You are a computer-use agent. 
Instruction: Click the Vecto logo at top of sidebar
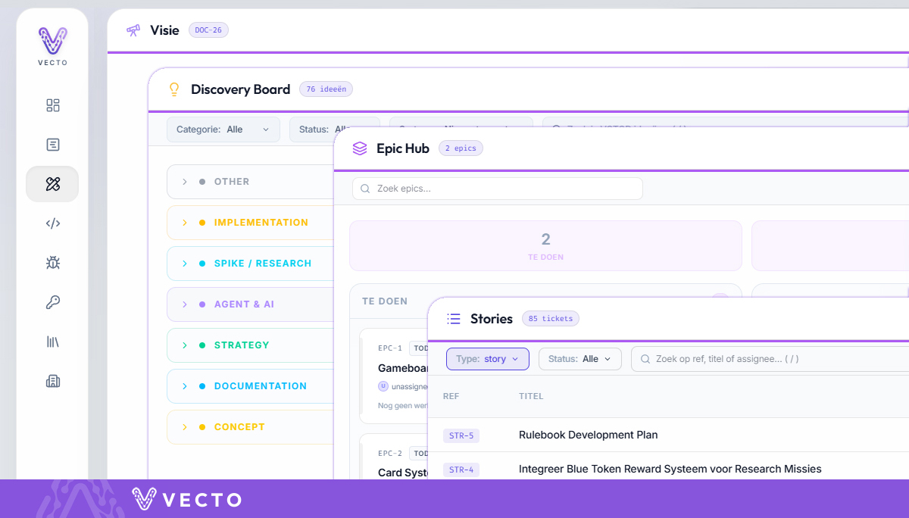(52, 46)
